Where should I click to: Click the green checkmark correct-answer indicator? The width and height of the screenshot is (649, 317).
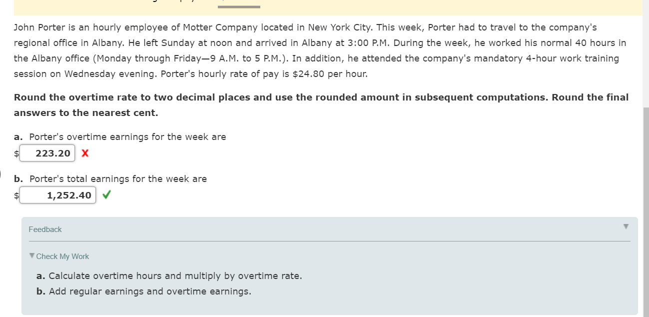click(x=106, y=194)
